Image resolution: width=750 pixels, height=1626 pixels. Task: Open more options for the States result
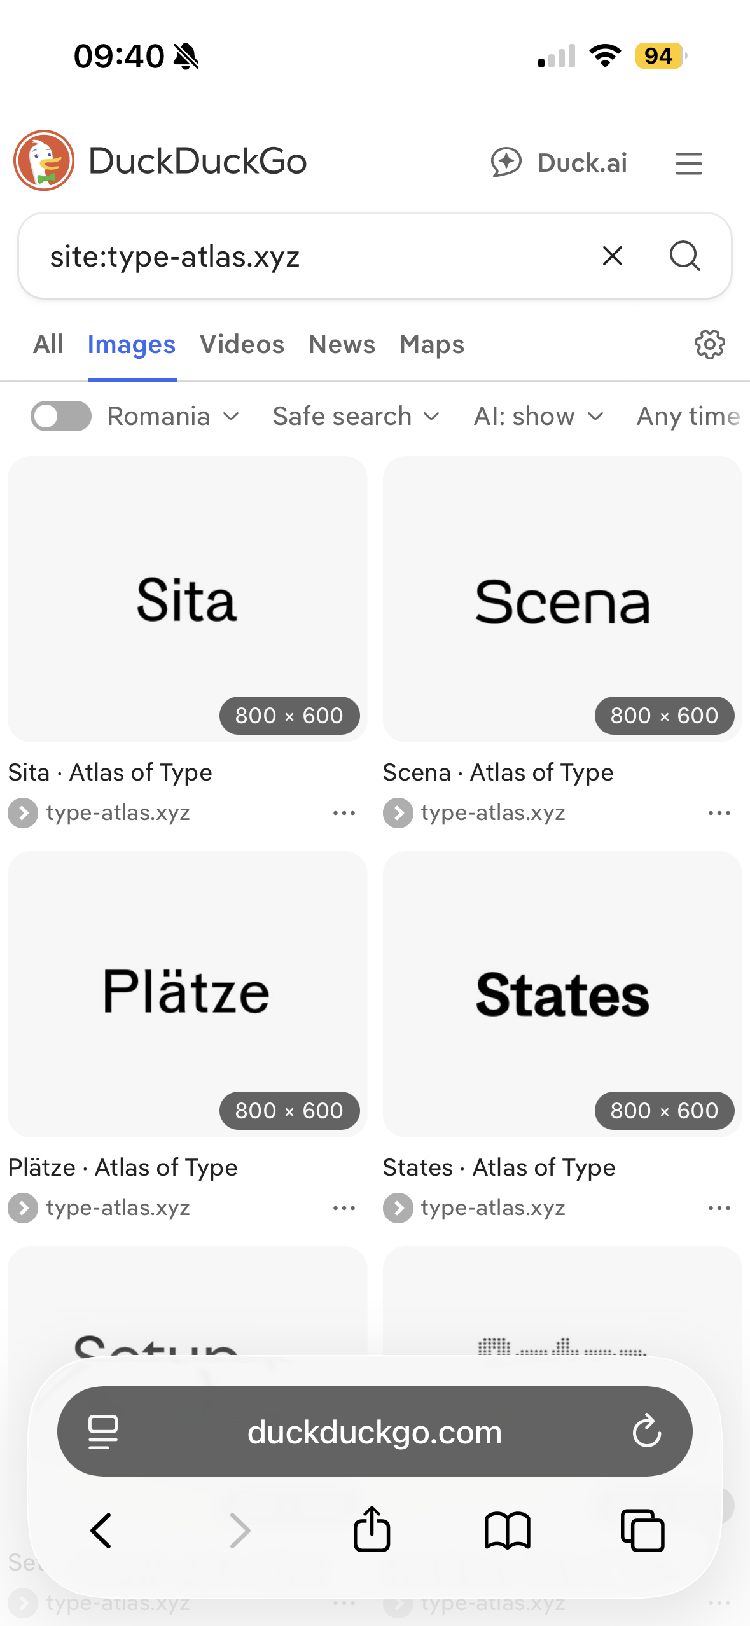(x=719, y=1208)
